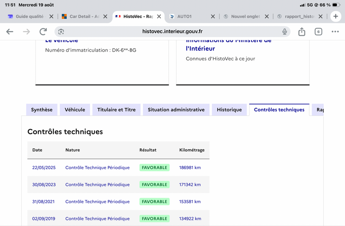Click the 134922 km mileage value
This screenshot has height=226, width=345.
(x=190, y=219)
